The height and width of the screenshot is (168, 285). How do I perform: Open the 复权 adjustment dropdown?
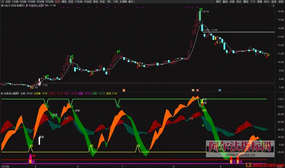219,2
